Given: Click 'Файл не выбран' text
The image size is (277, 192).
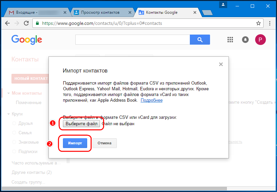Looking at the screenshot, I should [118, 124].
